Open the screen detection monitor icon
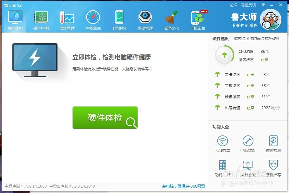 point(248,165)
